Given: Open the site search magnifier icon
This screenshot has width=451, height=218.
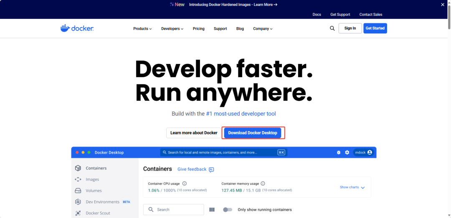Looking at the screenshot, I should click(x=332, y=28).
